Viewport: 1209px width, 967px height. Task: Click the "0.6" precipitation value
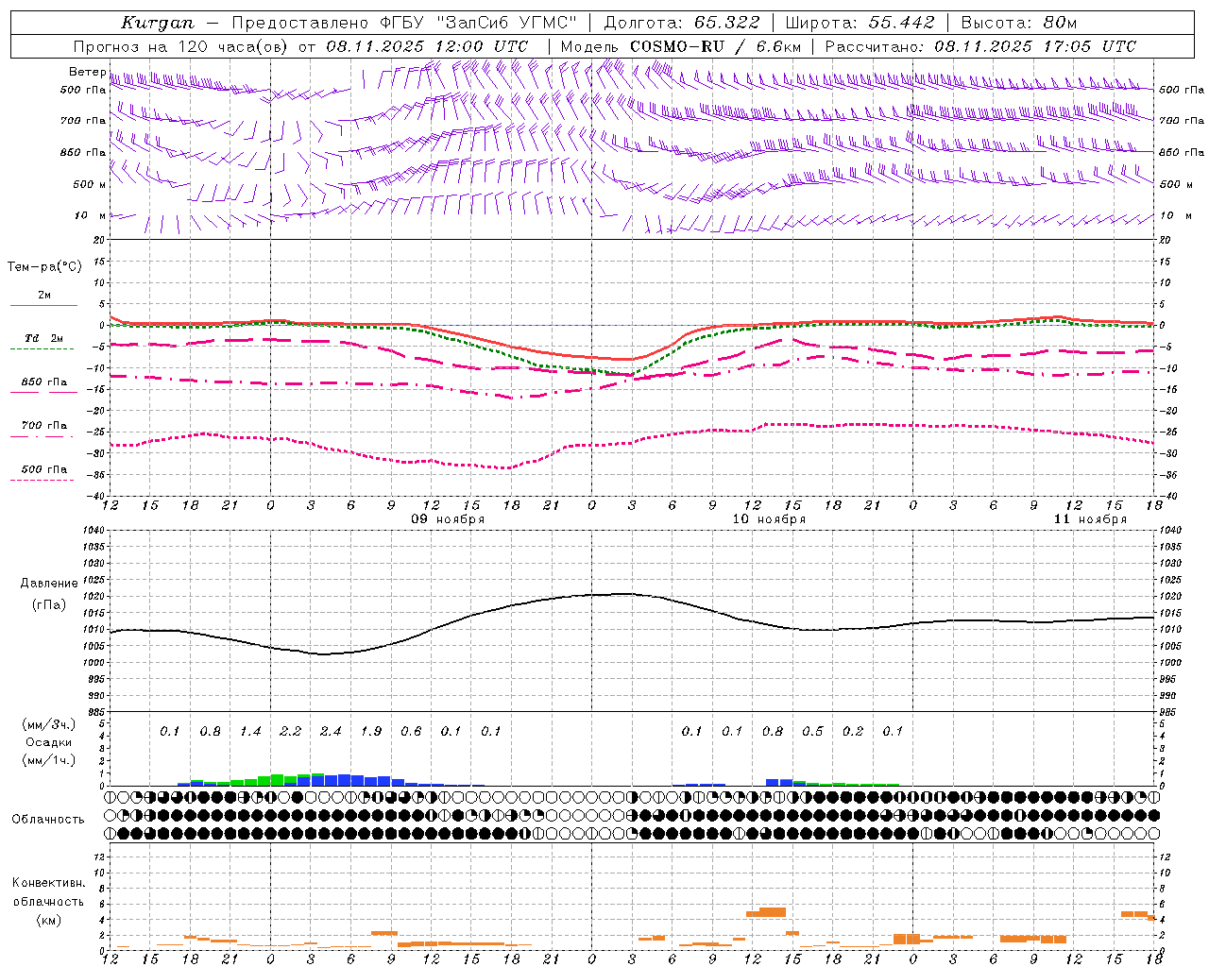click(x=411, y=731)
